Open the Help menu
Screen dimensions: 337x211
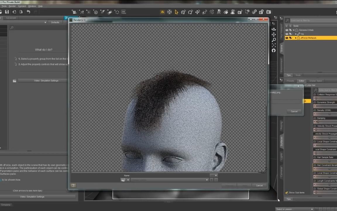coord(40,6)
